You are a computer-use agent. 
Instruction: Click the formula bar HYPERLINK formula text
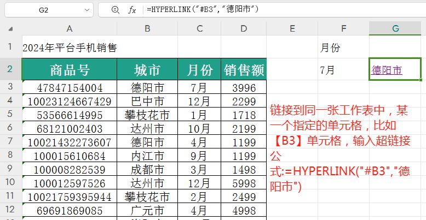[203, 10]
